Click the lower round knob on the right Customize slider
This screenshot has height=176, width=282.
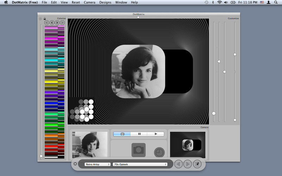tap(235, 120)
